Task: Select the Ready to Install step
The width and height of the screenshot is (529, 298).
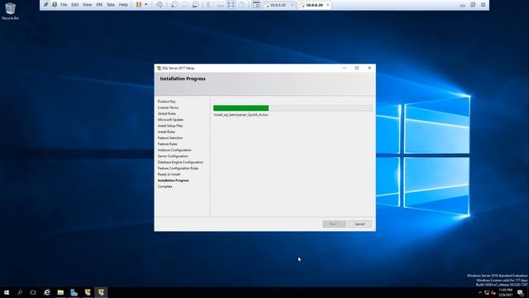Action: (169, 175)
